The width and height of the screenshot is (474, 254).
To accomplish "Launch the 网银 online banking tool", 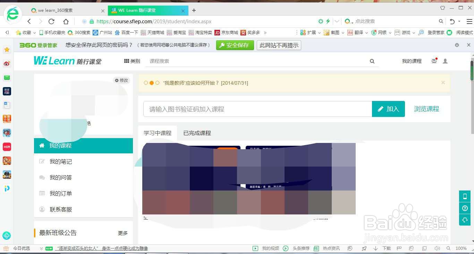I will 378,32.
